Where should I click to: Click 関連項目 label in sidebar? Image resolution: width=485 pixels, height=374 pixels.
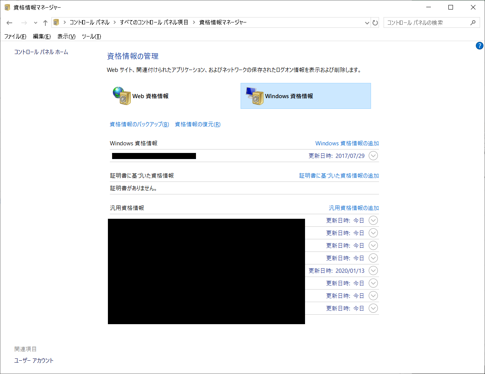pos(26,349)
